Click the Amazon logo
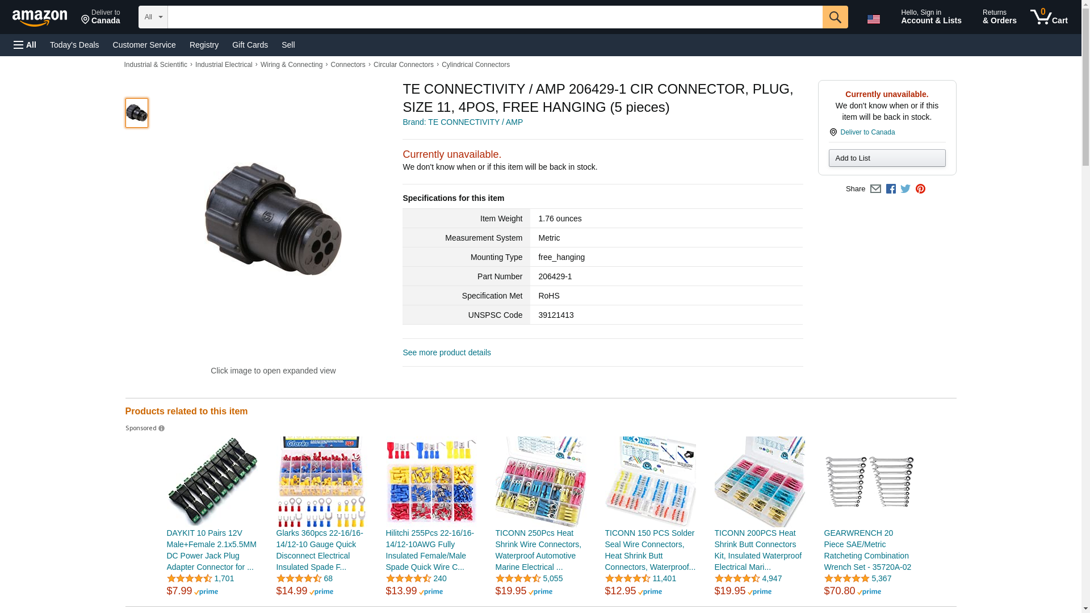 point(40,18)
